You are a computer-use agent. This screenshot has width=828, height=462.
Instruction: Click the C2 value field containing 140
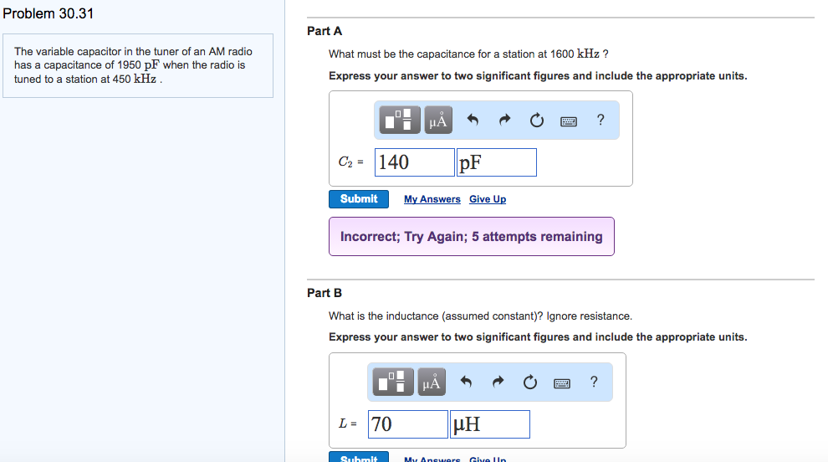click(415, 162)
